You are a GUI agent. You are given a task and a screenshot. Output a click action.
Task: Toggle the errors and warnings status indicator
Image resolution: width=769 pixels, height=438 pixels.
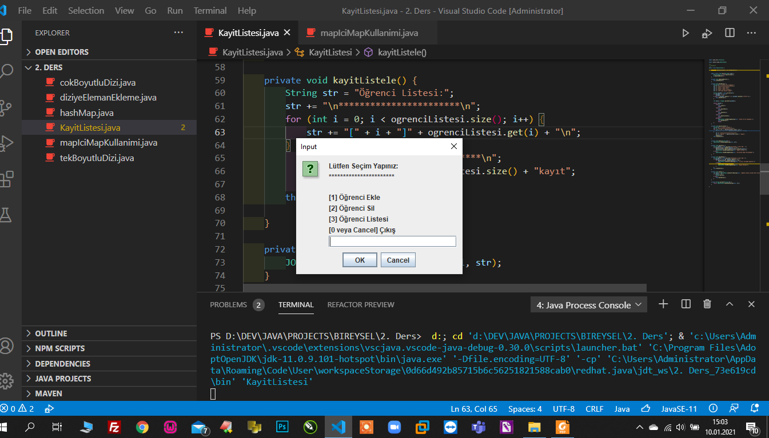pos(18,409)
